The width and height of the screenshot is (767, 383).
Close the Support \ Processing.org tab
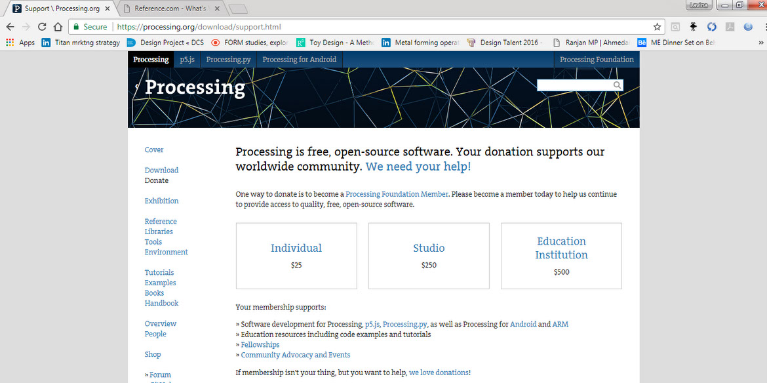(108, 9)
